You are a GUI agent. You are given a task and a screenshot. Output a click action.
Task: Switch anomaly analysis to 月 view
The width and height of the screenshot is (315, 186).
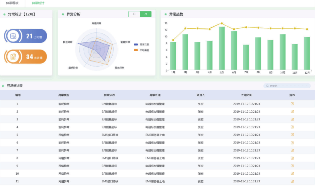[x=145, y=14]
